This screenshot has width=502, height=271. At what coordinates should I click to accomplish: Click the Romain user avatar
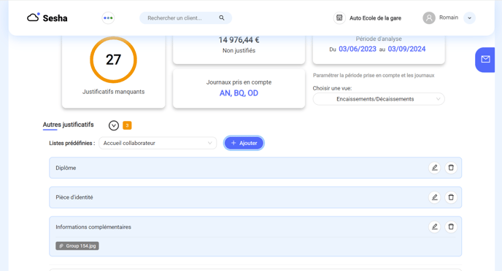(x=429, y=18)
